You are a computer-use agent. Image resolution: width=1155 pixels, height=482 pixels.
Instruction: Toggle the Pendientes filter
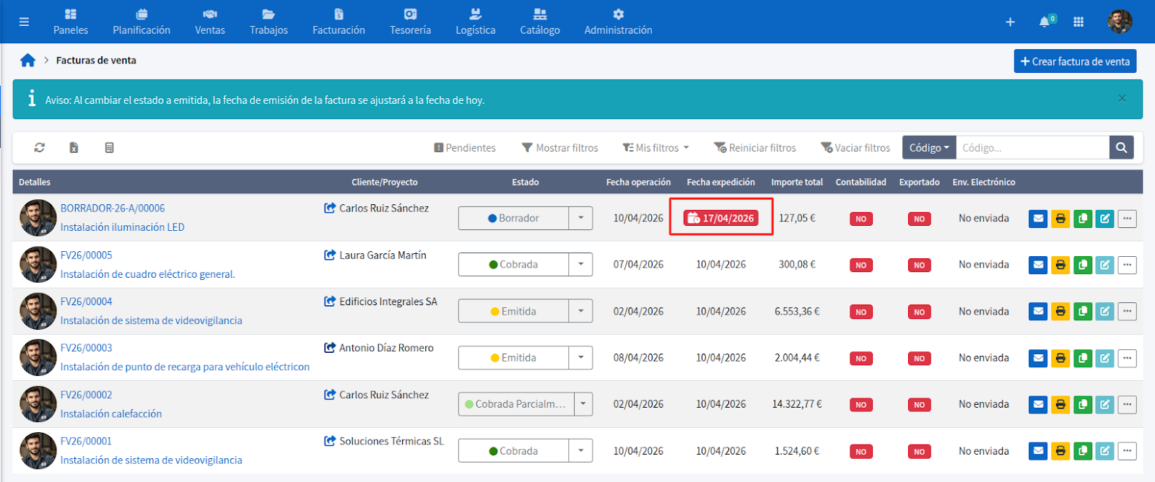(x=465, y=148)
